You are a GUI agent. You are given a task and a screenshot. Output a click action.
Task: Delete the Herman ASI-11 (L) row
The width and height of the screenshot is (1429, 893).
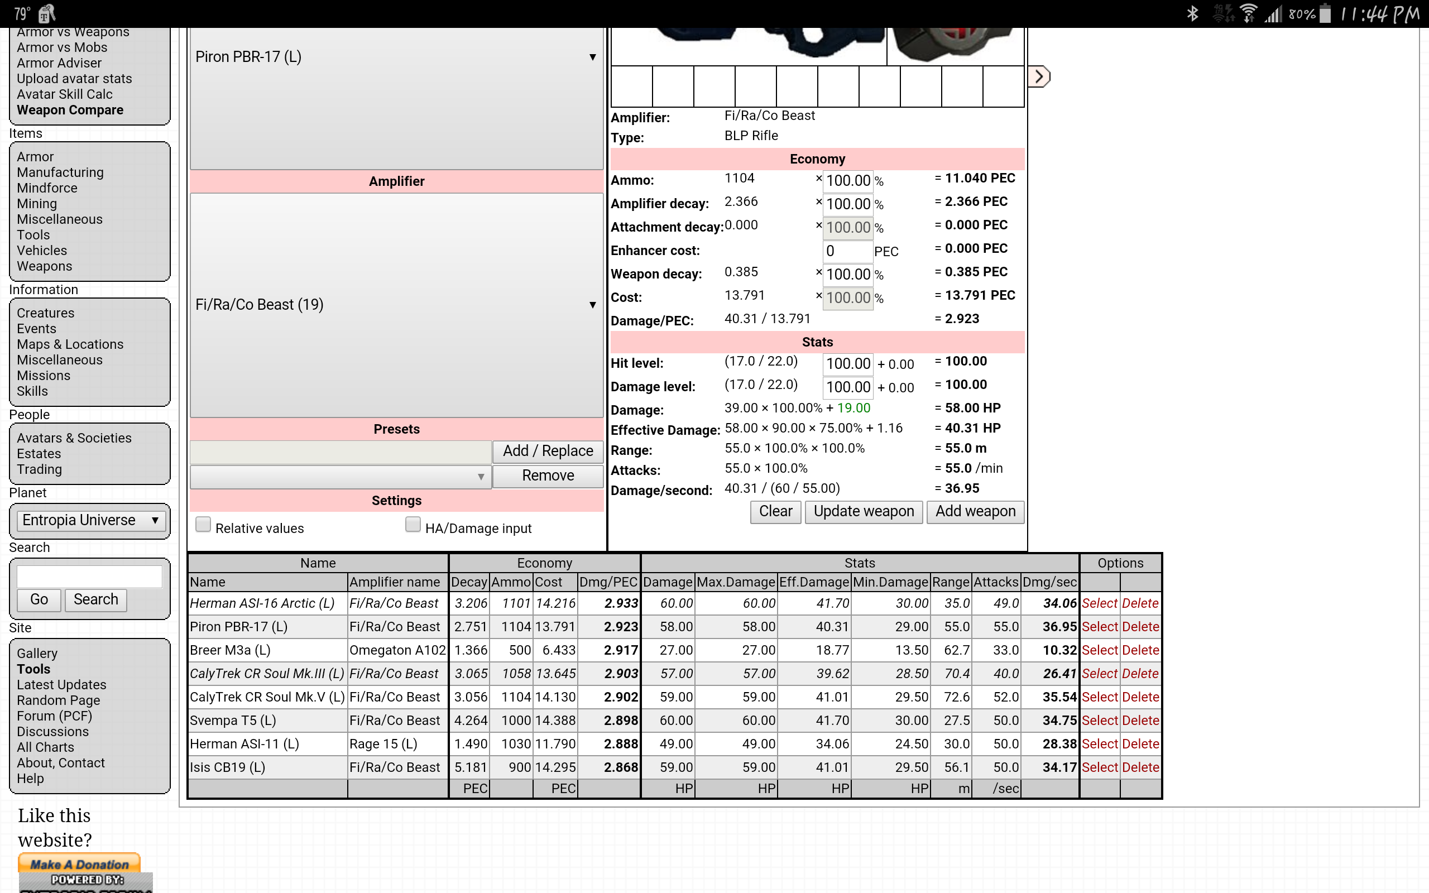click(1140, 744)
